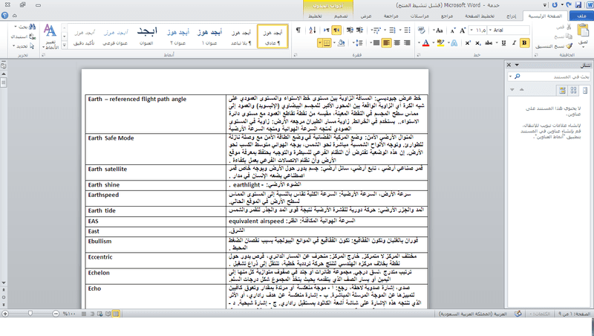
Task: Click the Align Right paragraph icon
Action: click(407, 43)
